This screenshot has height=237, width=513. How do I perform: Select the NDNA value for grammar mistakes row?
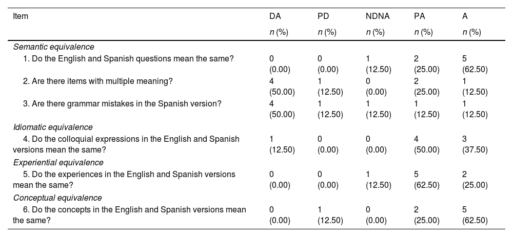click(x=378, y=108)
